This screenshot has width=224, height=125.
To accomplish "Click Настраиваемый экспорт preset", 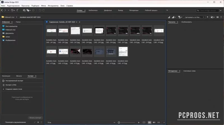I will [22, 81].
